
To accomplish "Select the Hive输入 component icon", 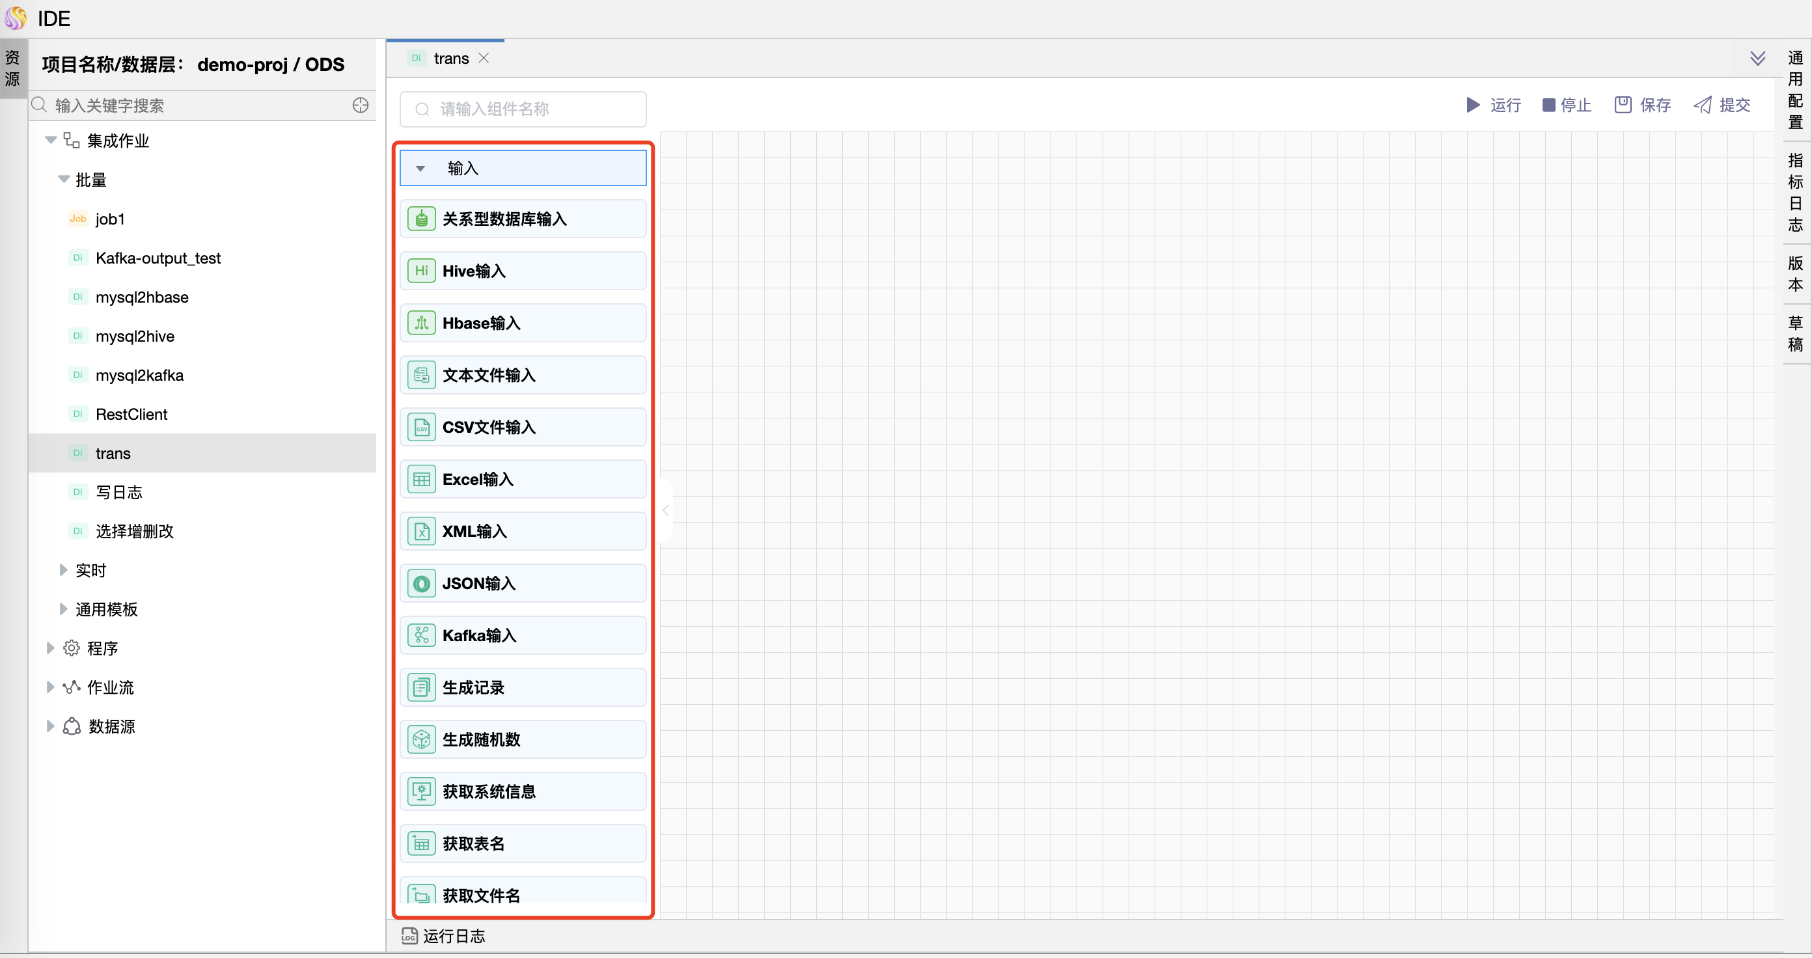I will (x=421, y=271).
